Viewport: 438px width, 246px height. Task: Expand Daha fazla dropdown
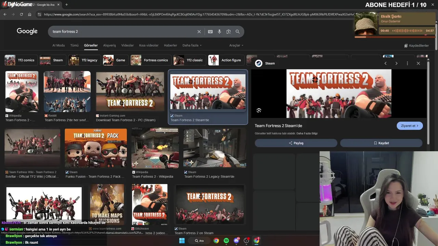click(x=192, y=45)
